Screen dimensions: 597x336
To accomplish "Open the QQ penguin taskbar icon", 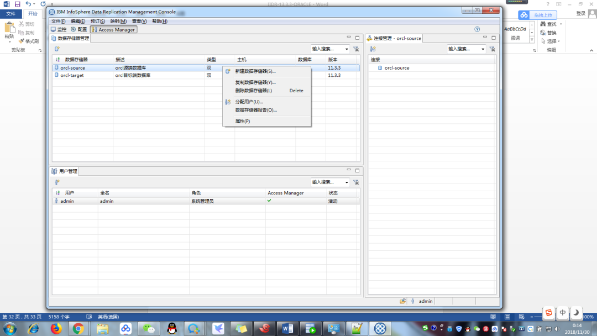I will (172, 328).
